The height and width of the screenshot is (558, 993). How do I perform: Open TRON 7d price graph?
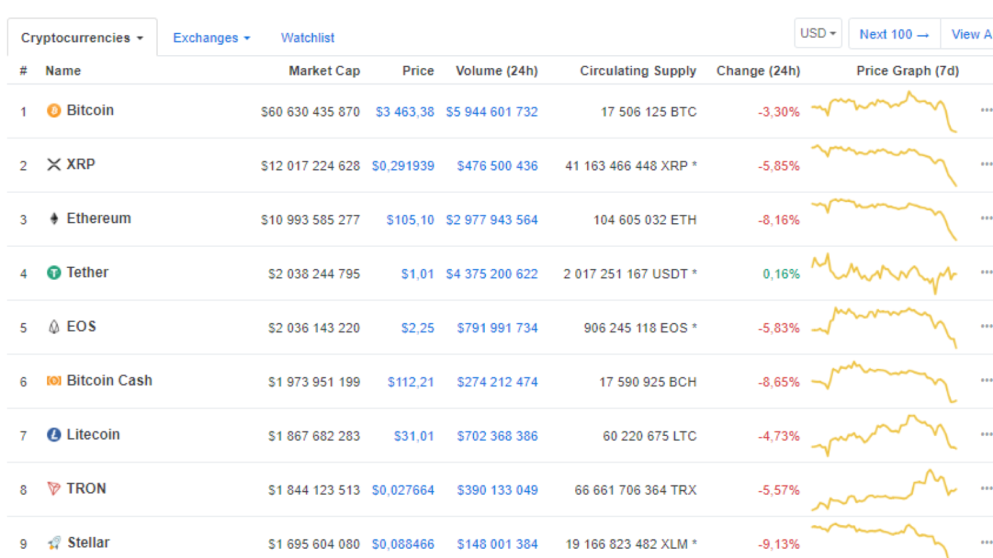884,490
